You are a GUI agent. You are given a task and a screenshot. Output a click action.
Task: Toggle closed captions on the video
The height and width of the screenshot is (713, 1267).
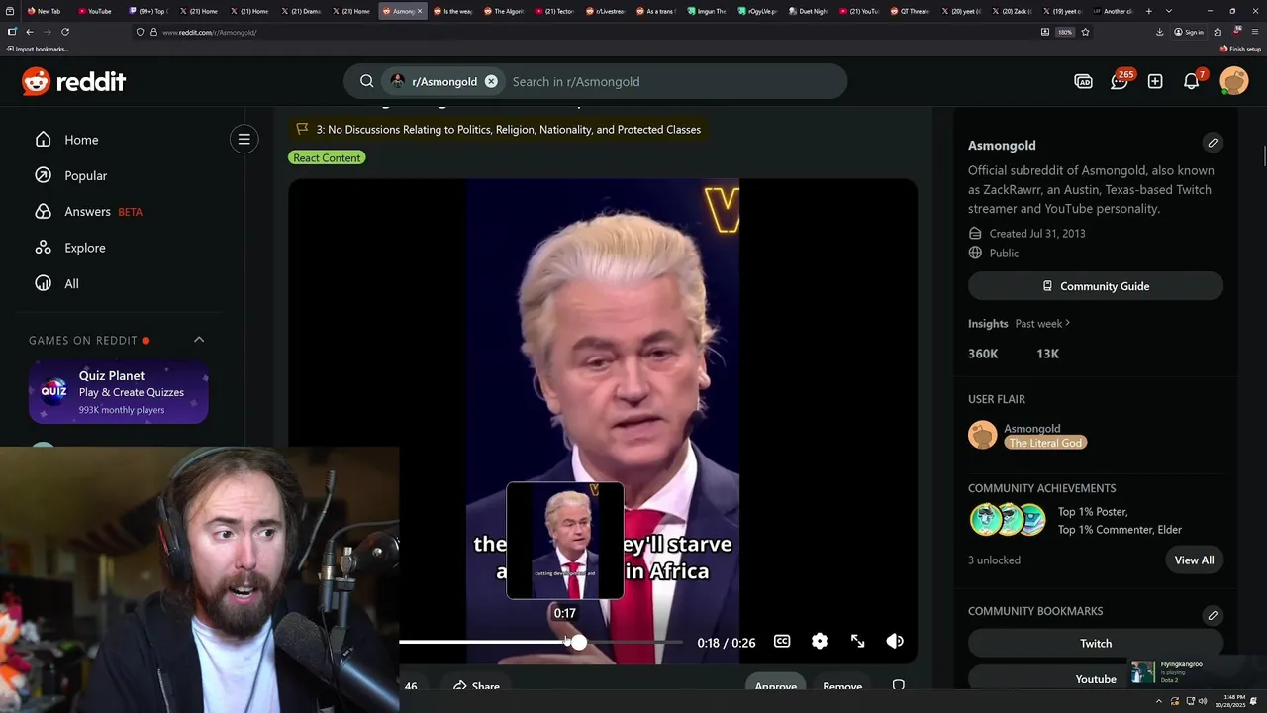(782, 641)
